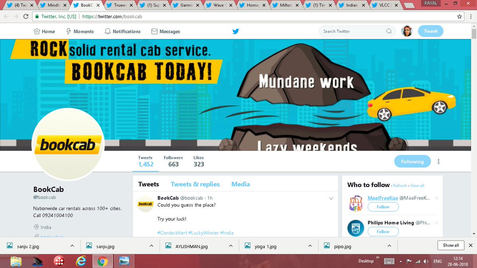Open the on-screen keyboard tray icon
Image resolution: width=477 pixels, height=268 pixels.
(x=389, y=261)
